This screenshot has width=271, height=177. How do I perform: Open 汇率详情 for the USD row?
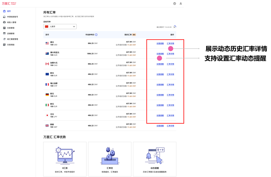click(x=170, y=43)
